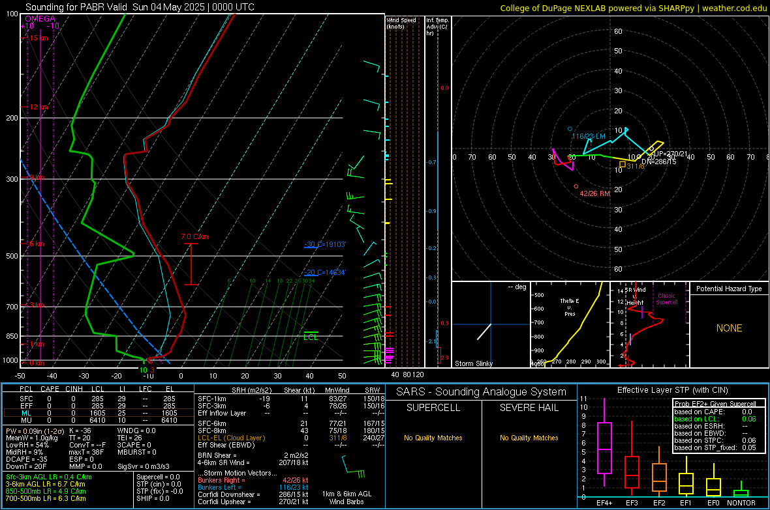Click the Storm Slinky label
The width and height of the screenshot is (770, 510).
[473, 363]
